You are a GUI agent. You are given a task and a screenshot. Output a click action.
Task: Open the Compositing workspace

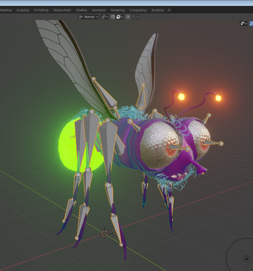pos(138,10)
